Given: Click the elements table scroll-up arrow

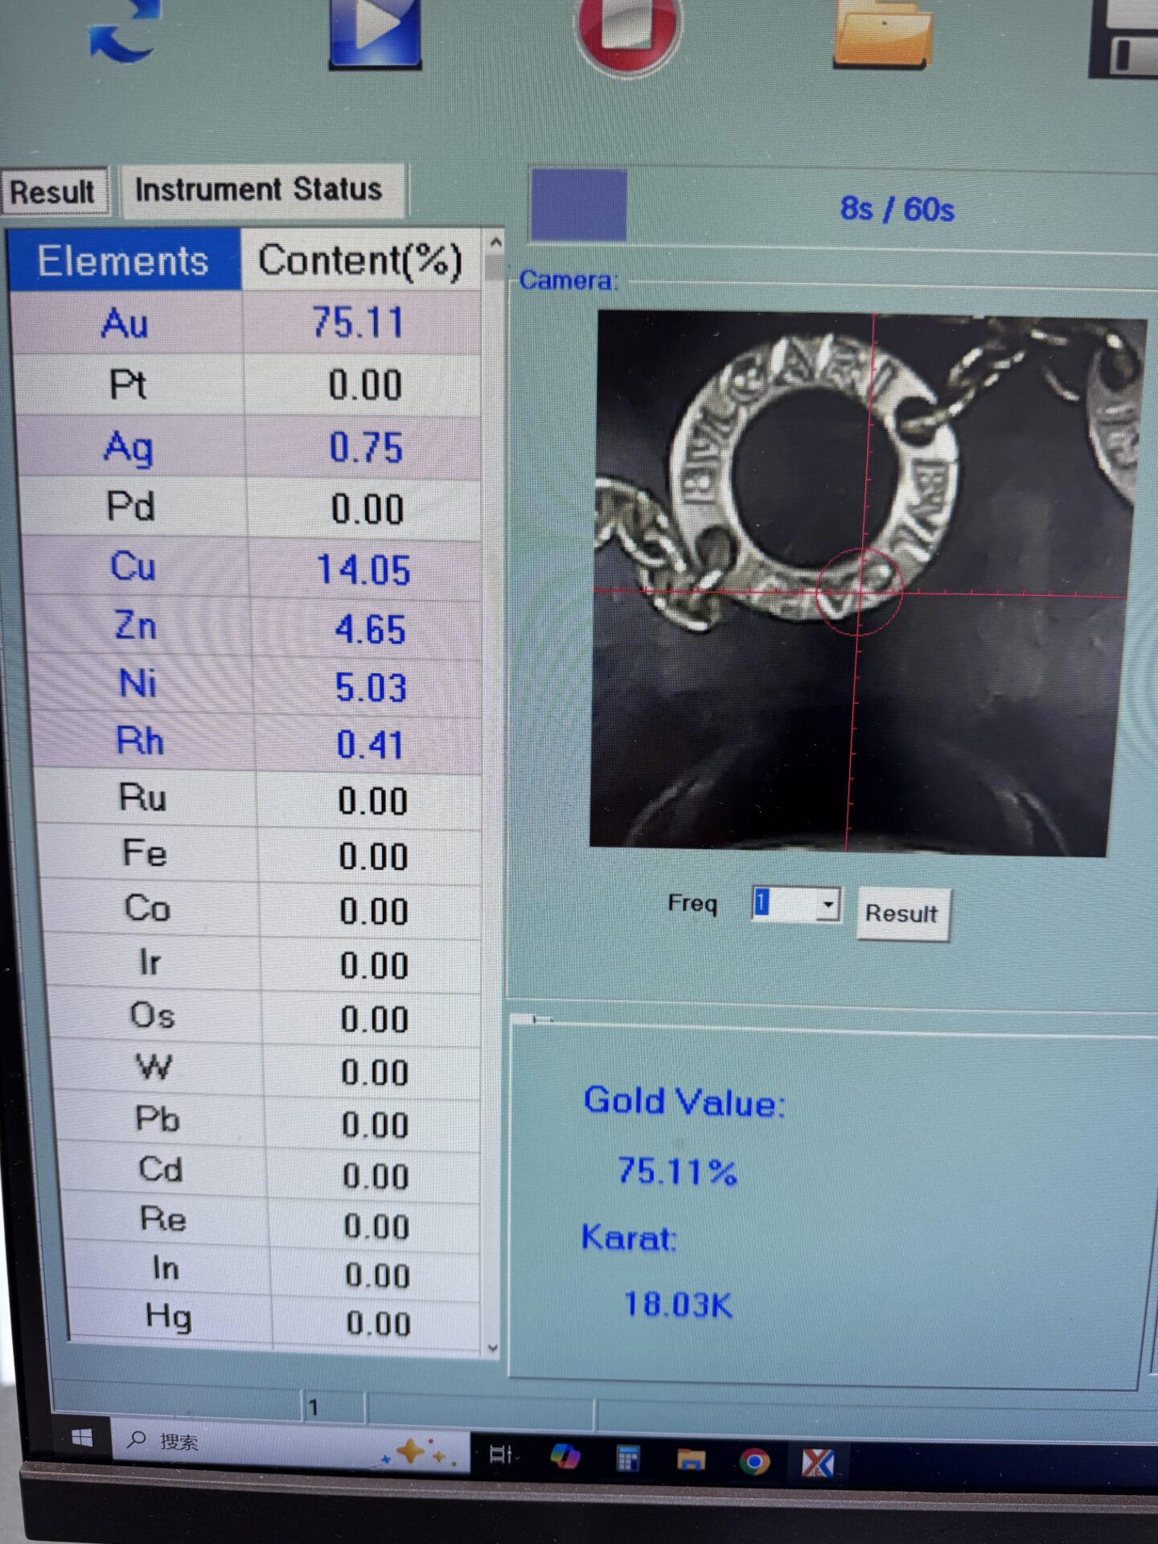Looking at the screenshot, I should click(x=495, y=241).
